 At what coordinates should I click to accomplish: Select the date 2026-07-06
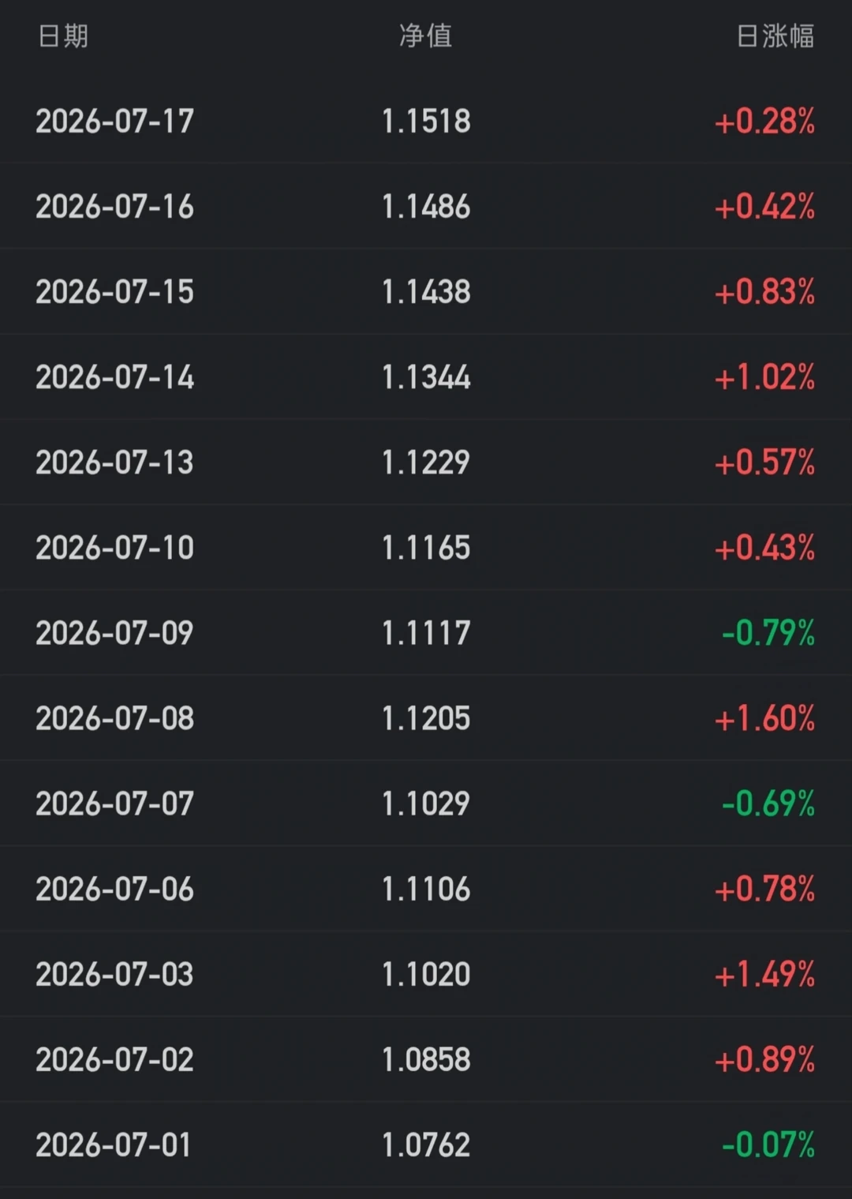tap(114, 889)
